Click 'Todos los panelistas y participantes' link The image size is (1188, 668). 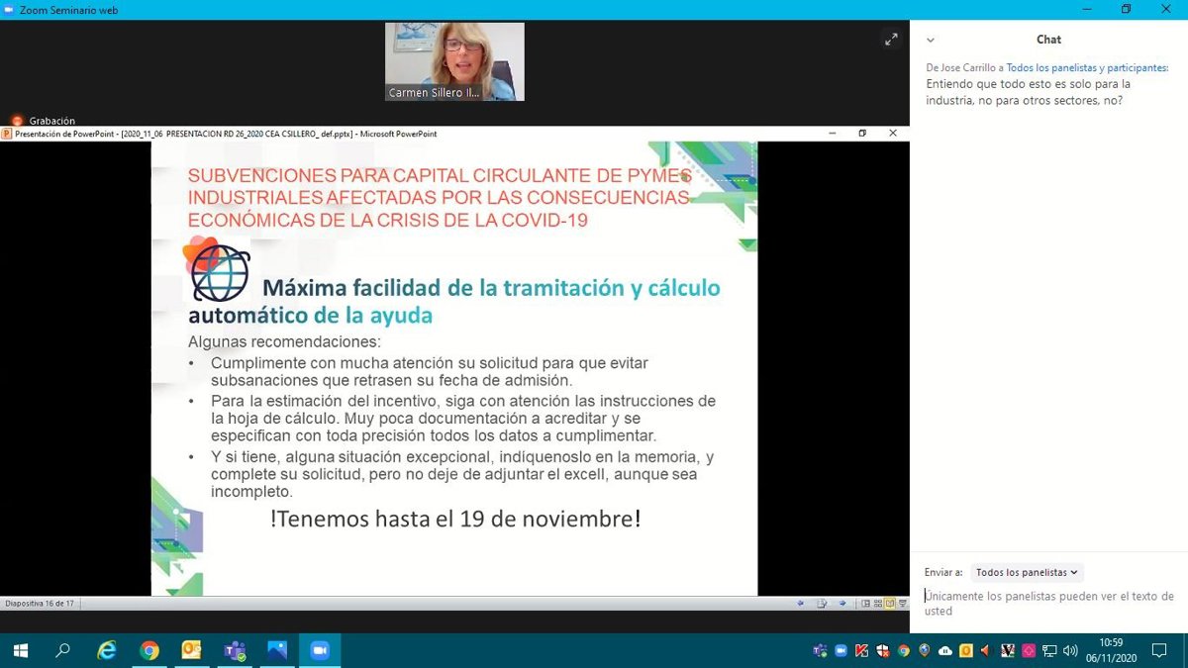pyautogui.click(x=1087, y=68)
